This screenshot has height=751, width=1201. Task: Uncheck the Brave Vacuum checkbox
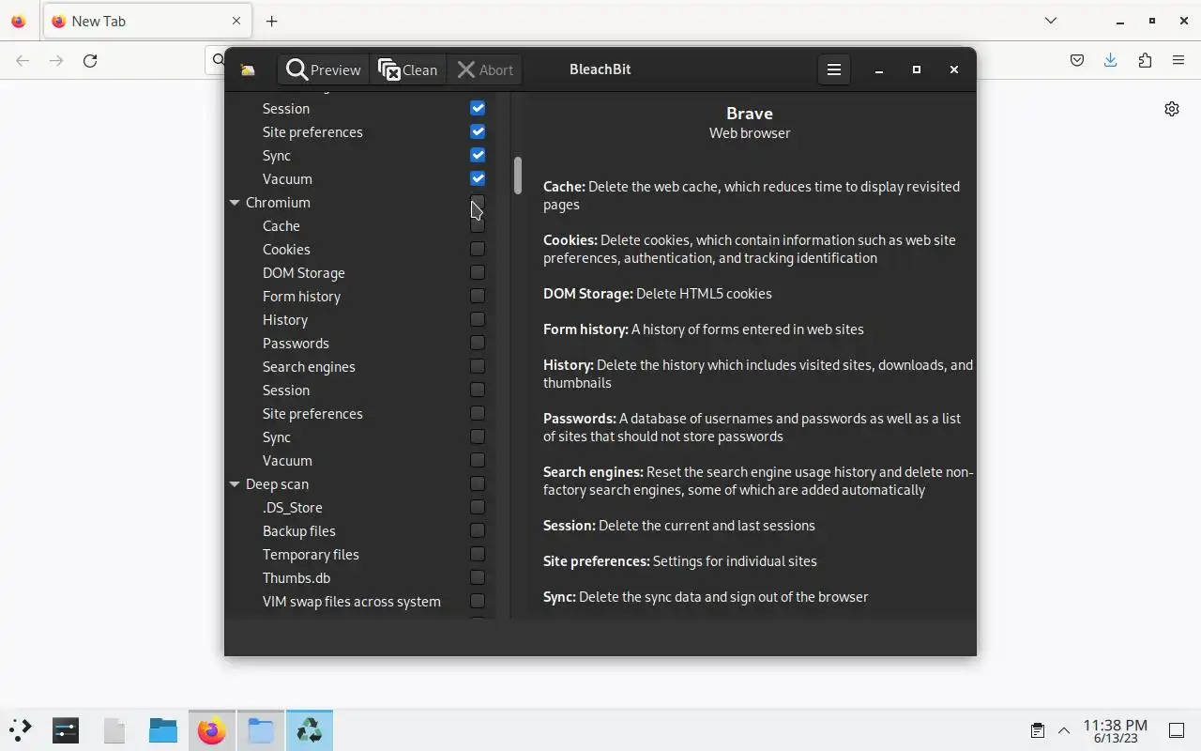point(478,178)
